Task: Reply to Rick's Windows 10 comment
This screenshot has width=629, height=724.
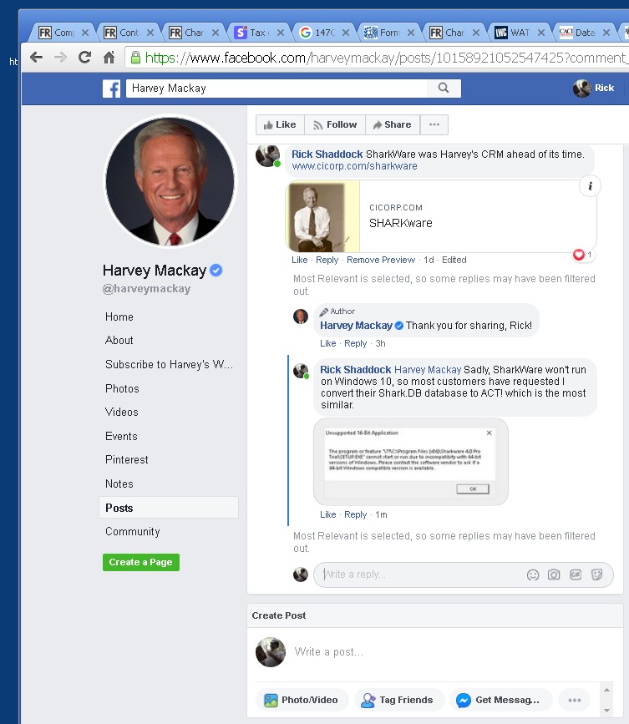Action: tap(355, 514)
